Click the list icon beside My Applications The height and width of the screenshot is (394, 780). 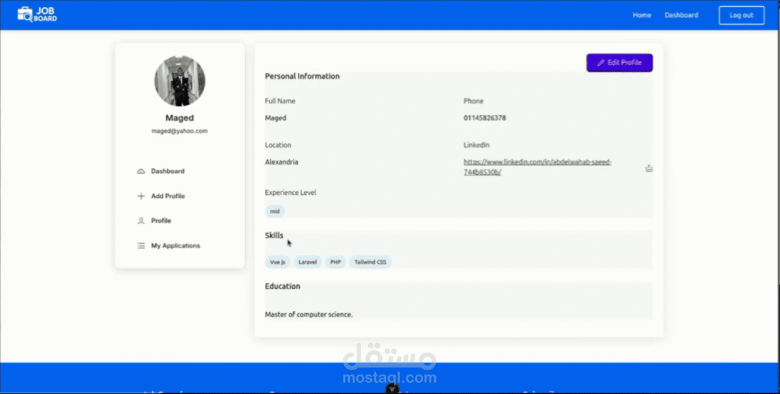[141, 246]
